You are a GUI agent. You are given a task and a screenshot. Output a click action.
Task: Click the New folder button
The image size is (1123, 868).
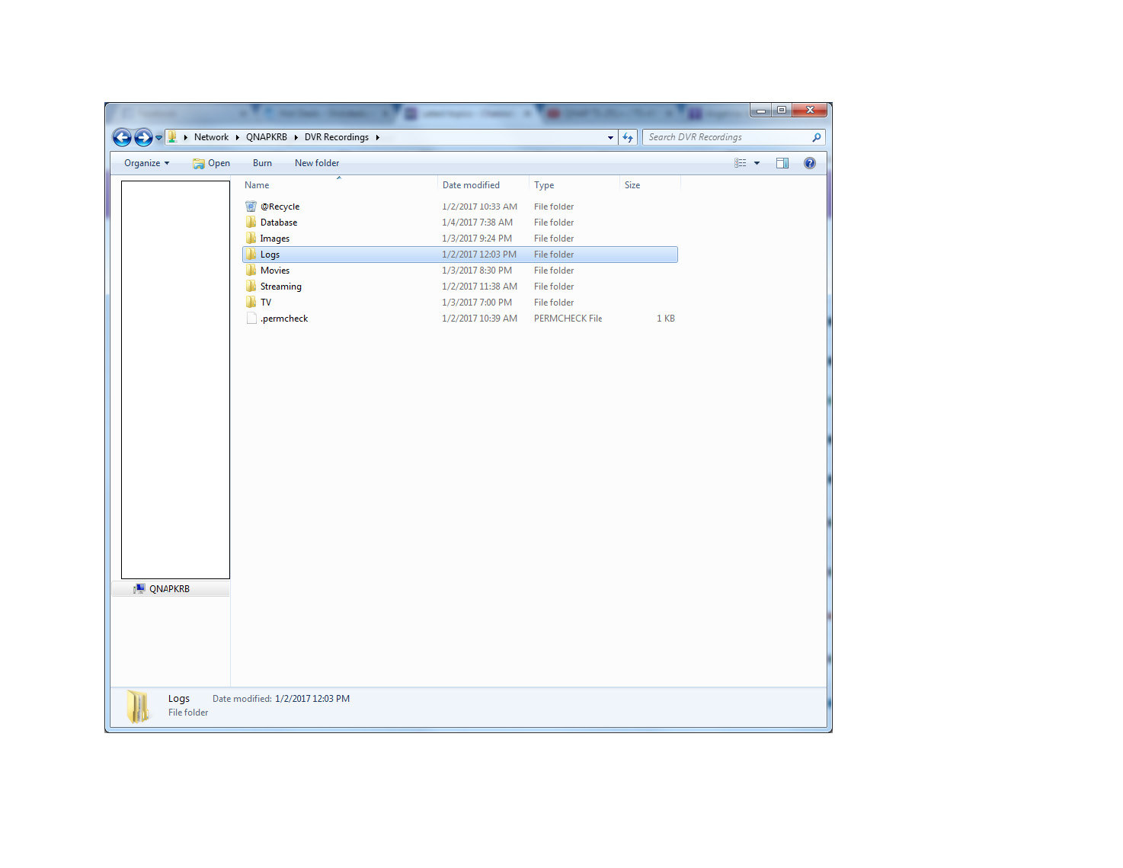click(x=317, y=163)
